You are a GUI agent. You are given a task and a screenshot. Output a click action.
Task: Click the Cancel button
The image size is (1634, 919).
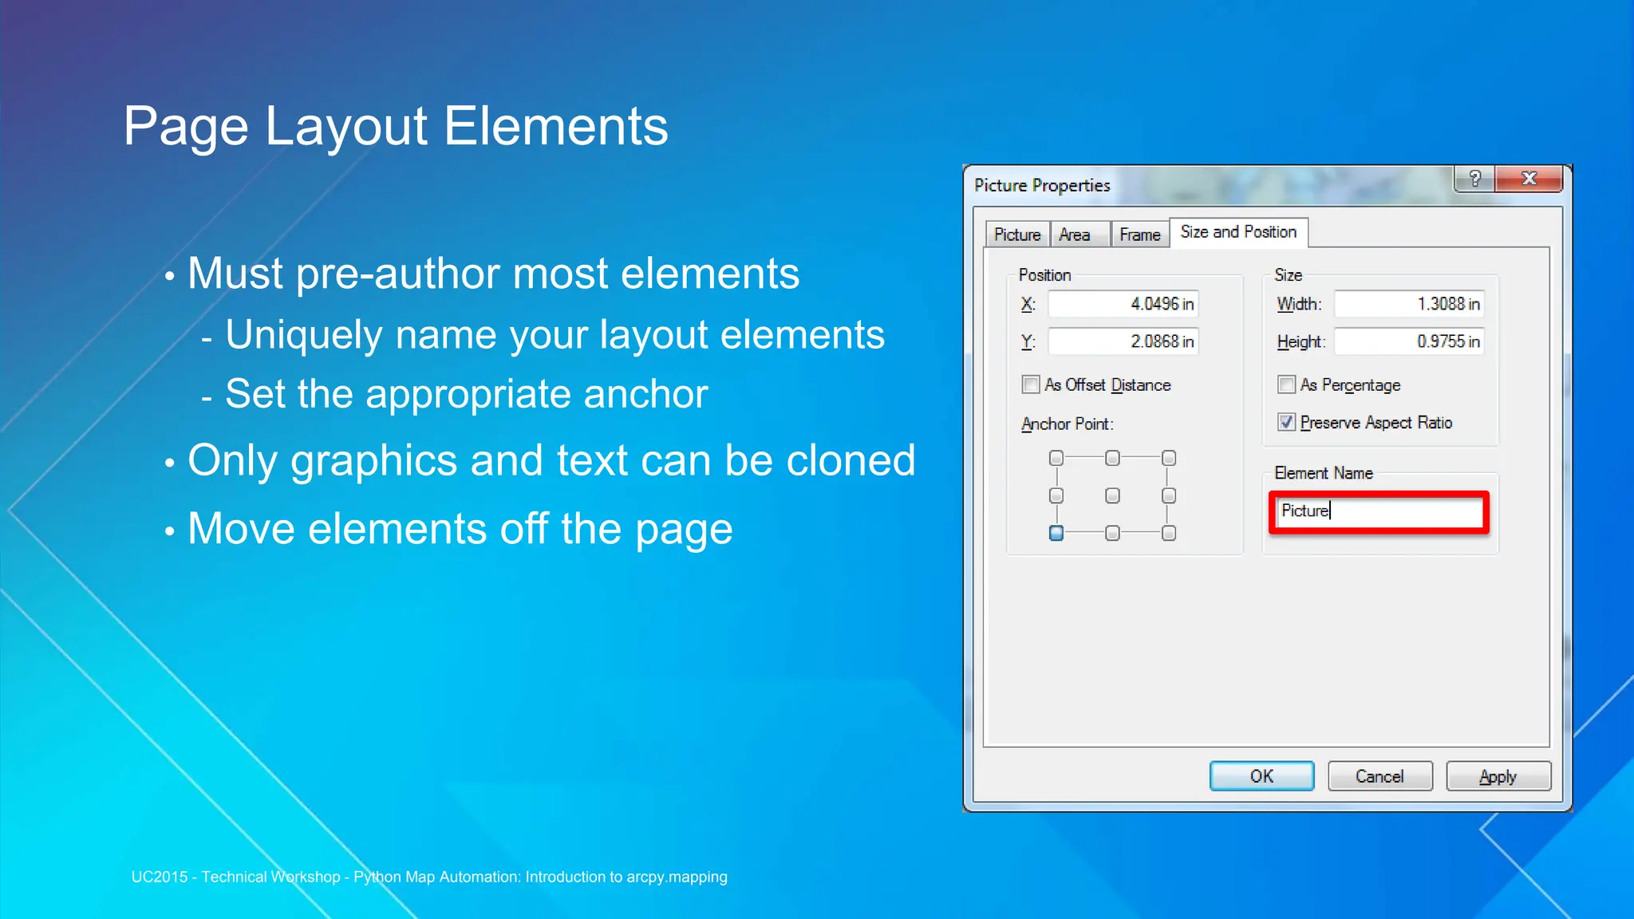(1379, 776)
